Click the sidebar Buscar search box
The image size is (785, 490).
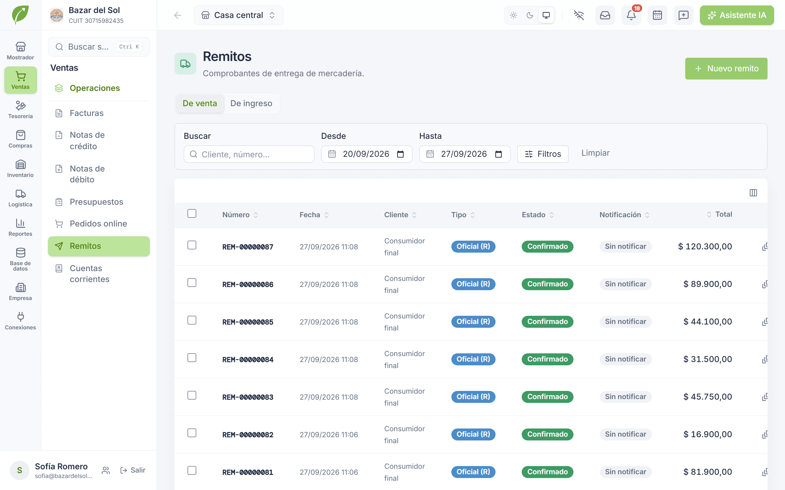99,47
